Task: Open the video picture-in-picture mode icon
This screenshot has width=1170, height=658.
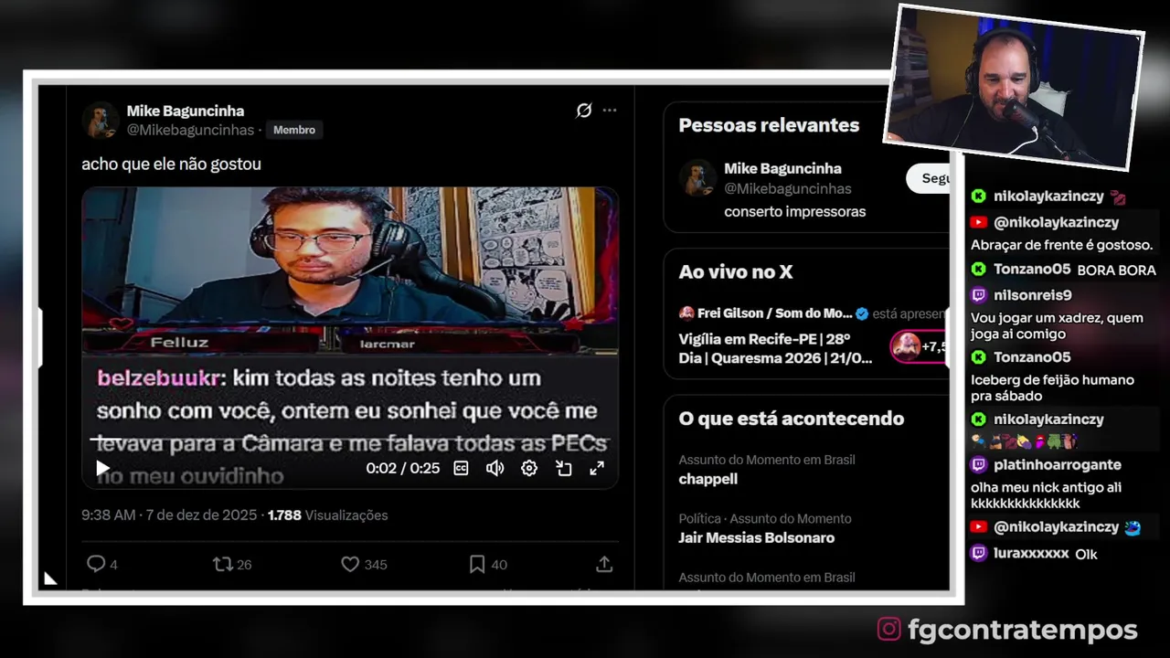Action: (x=564, y=468)
